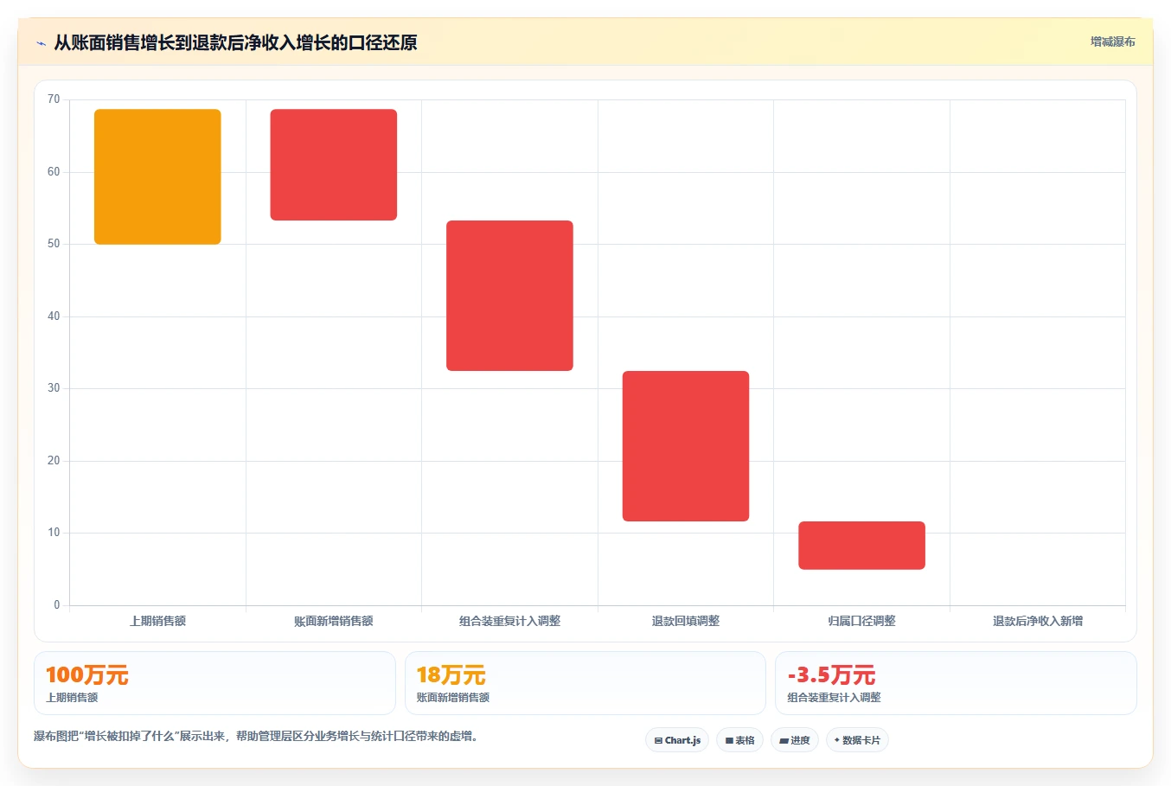This screenshot has height=786, width=1171.
Task: Click the footnote text beginning 瀑布图把
Action: pyautogui.click(x=256, y=737)
